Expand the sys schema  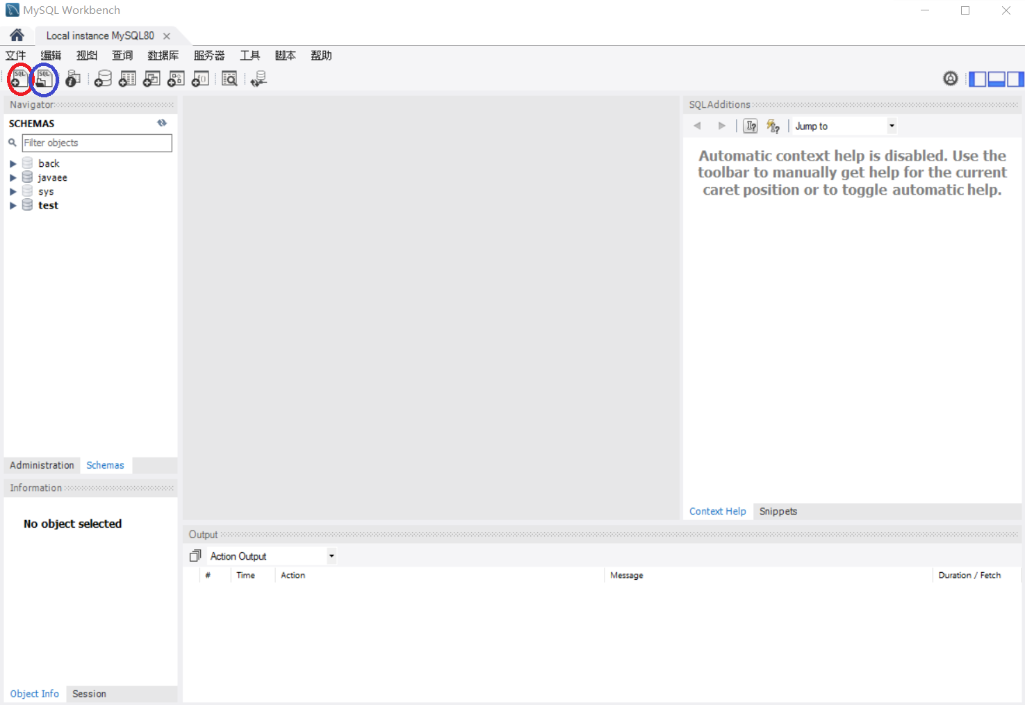tap(13, 191)
